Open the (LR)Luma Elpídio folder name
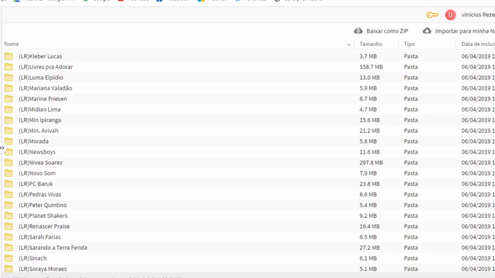495x278 pixels. click(41, 78)
